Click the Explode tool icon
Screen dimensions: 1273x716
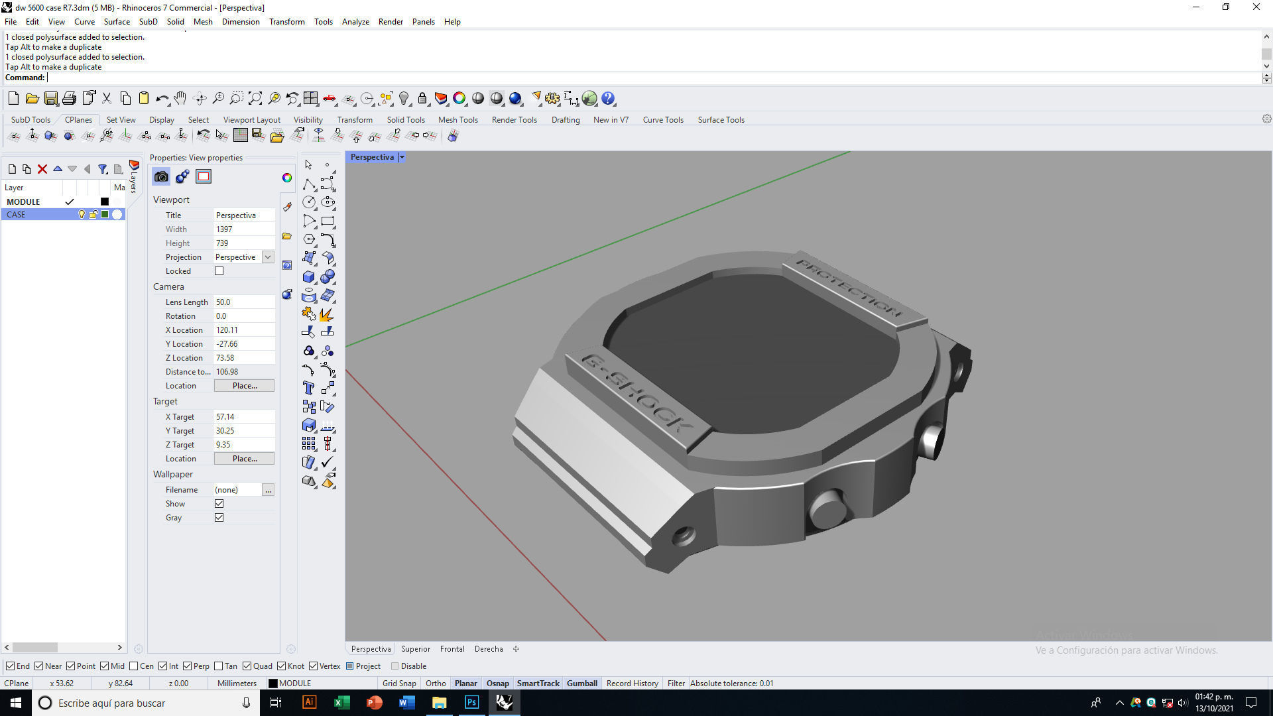[326, 314]
